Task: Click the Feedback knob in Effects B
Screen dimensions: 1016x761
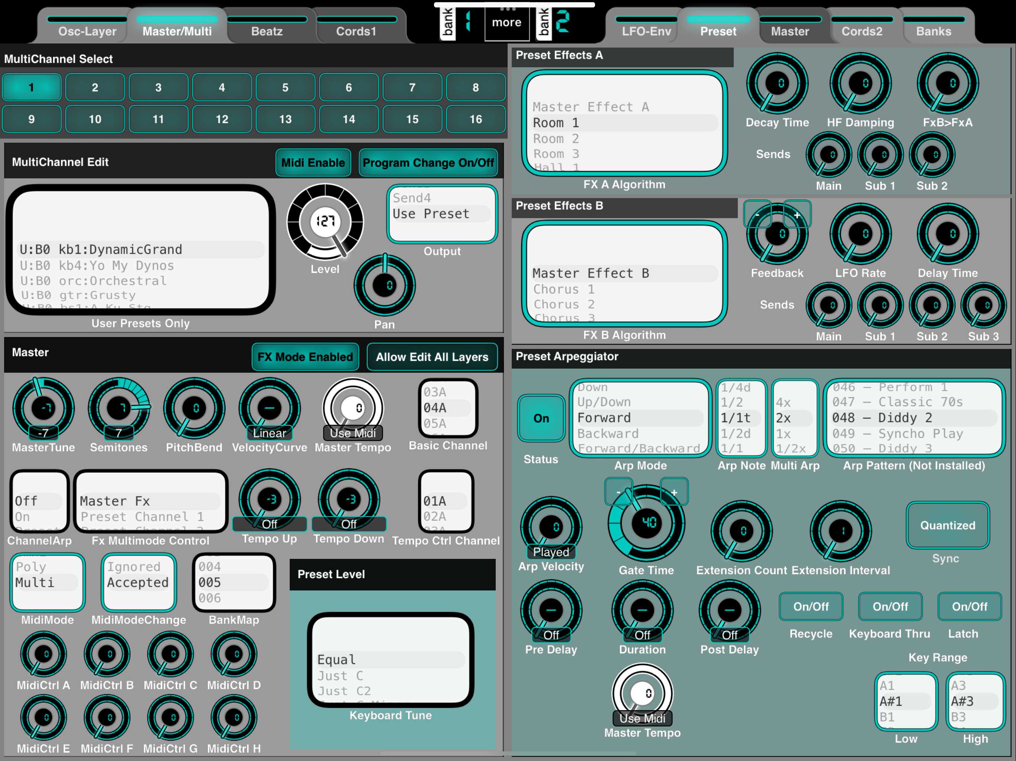Action: pos(777,234)
